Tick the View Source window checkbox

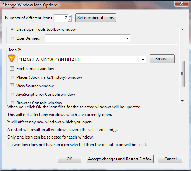tap(12, 85)
